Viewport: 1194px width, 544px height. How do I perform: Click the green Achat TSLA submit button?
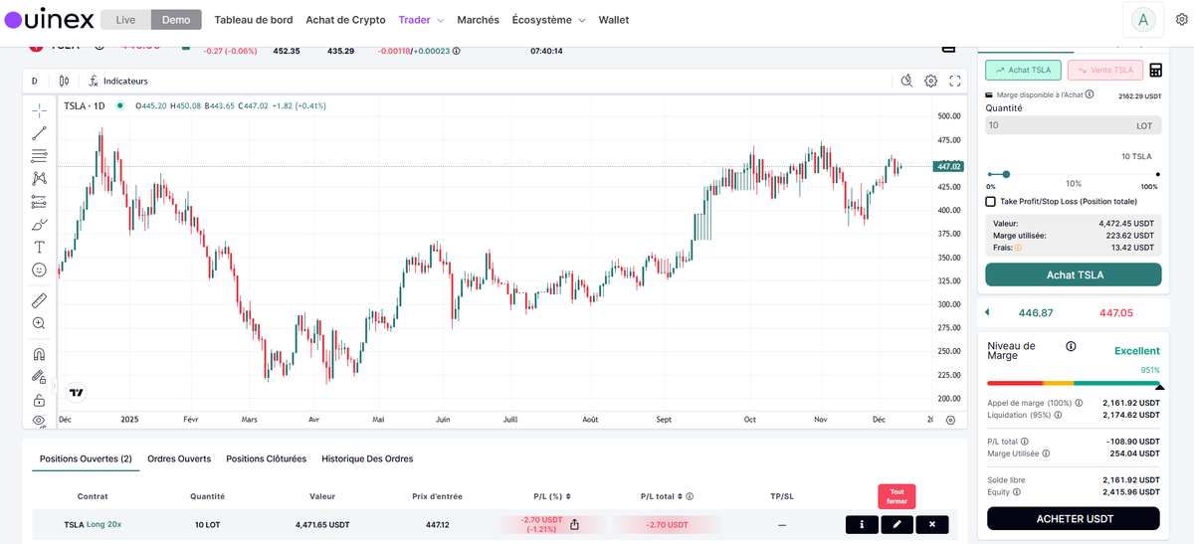point(1074,274)
